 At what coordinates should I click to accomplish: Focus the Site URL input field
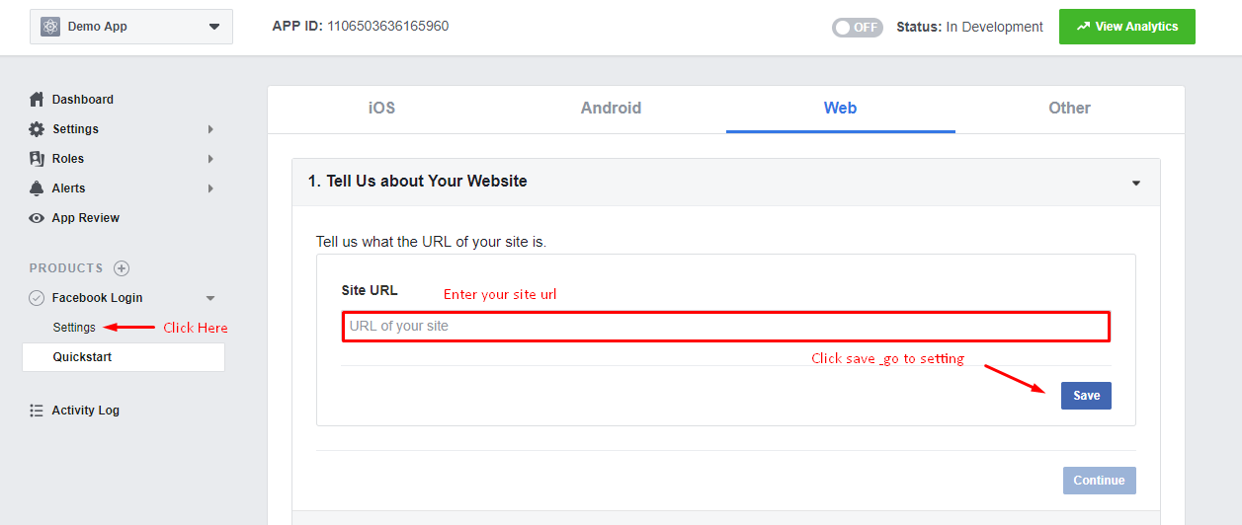tap(726, 327)
